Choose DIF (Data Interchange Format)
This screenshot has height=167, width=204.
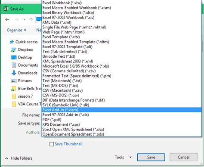[121, 100]
